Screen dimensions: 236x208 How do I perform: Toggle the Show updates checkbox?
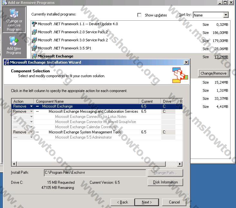coord(139,15)
